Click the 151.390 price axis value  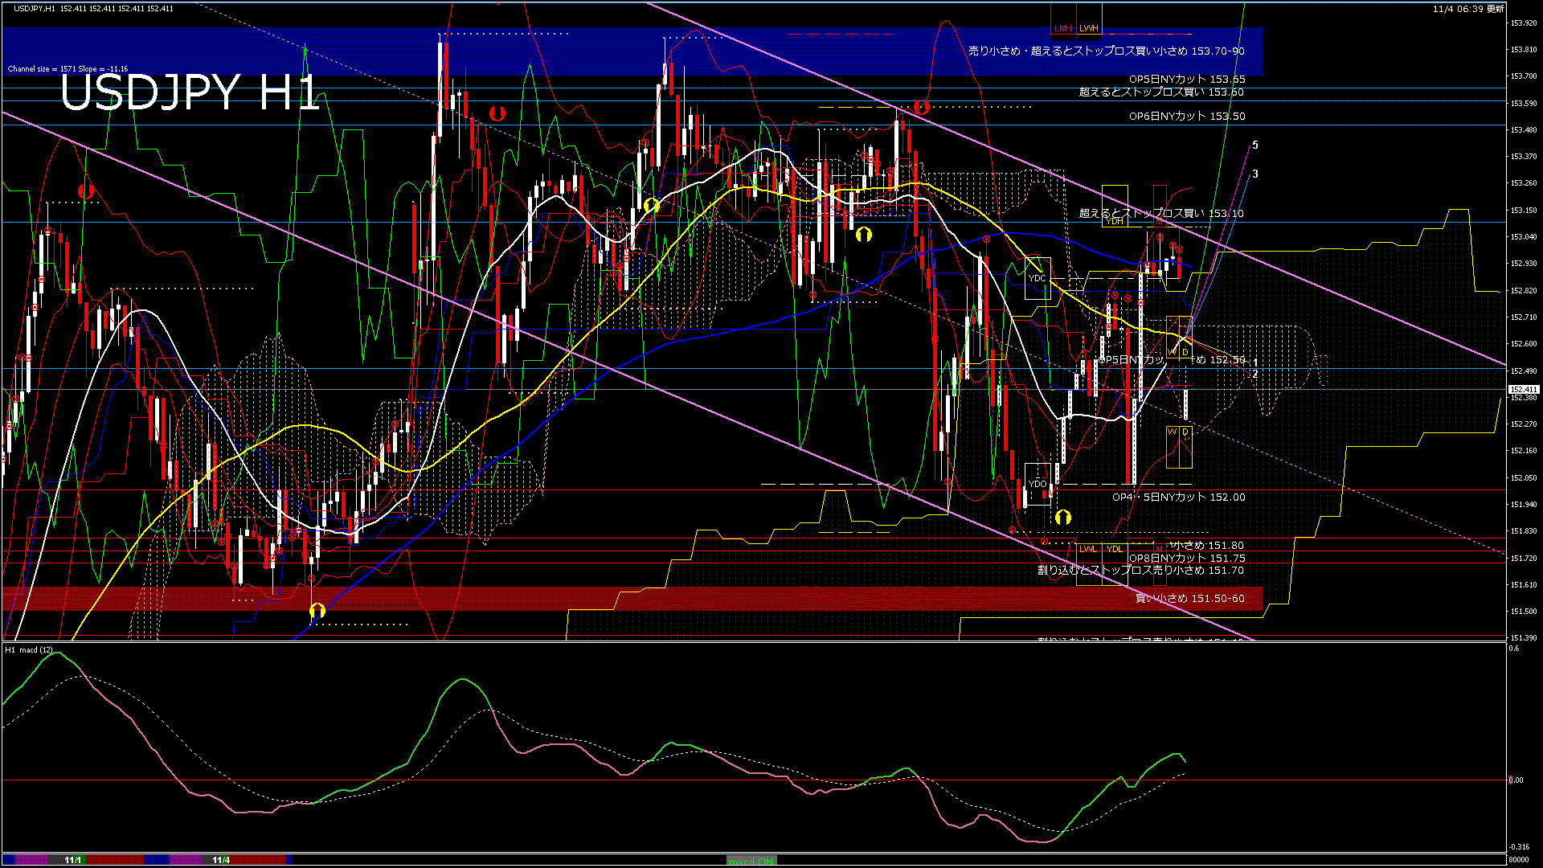click(x=1524, y=638)
